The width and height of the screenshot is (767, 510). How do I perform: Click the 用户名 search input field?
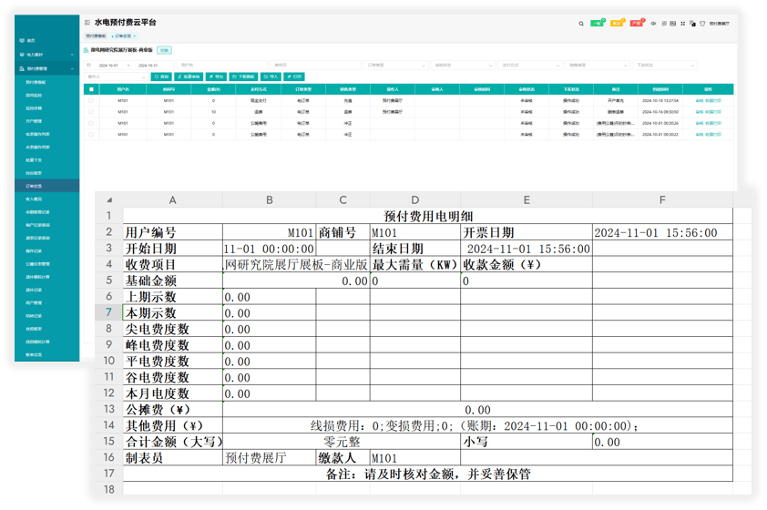pyautogui.click(x=219, y=66)
